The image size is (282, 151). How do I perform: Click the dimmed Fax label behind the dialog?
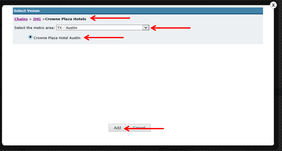tap(22, 149)
